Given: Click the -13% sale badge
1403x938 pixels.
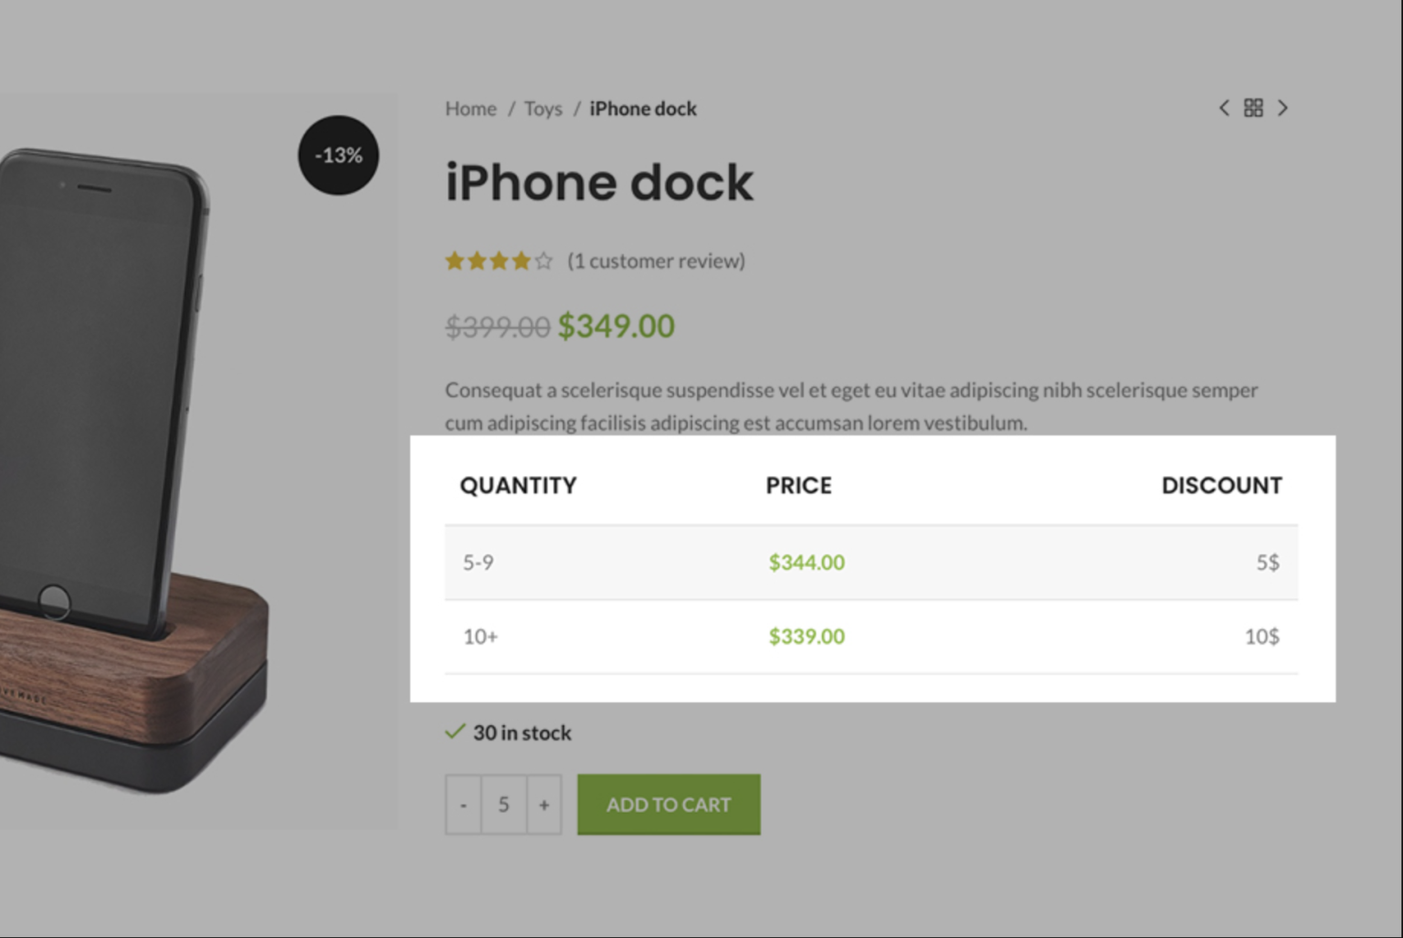Looking at the screenshot, I should 338,155.
